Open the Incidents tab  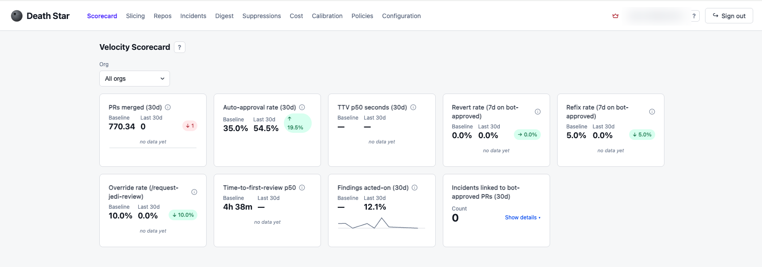point(193,16)
